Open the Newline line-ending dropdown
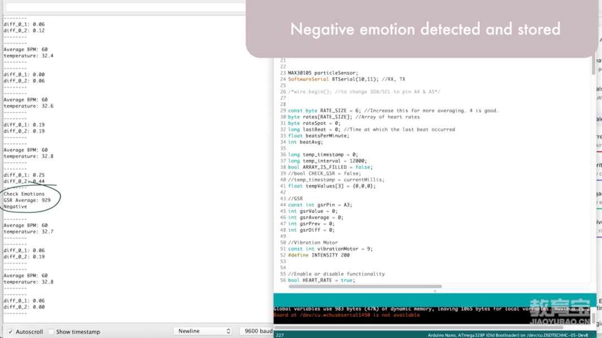Viewport: 602px width, 338px height. tap(203, 331)
